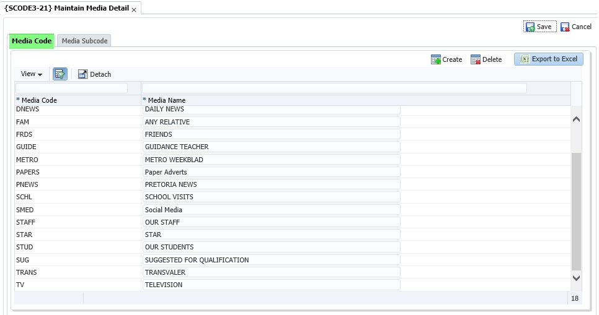Image resolution: width=599 pixels, height=315 pixels.
Task: Click the Create record icon
Action: tap(436, 59)
